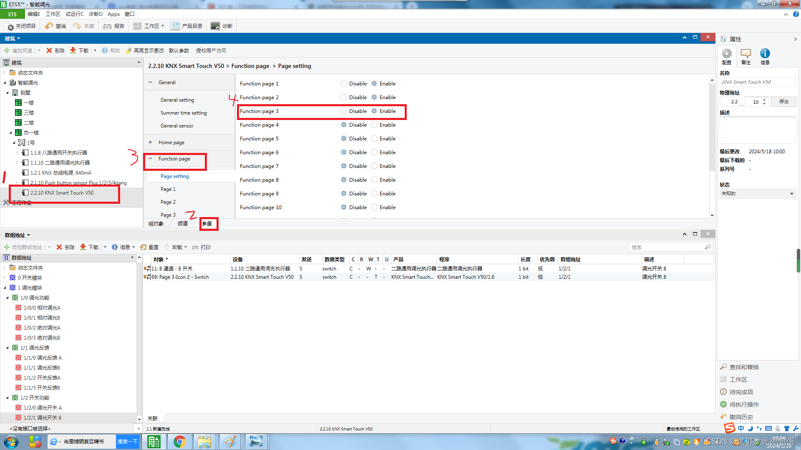This screenshot has width=801, height=450.
Task: Click 重置 reset icon in group address toolbar
Action: point(143,247)
